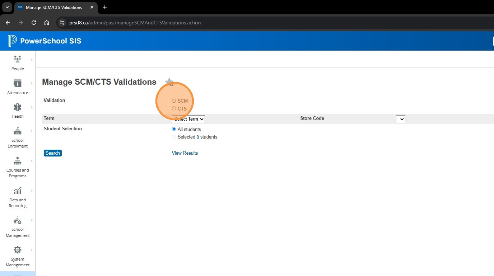Open the View Results link
494x276 pixels.
click(185, 153)
